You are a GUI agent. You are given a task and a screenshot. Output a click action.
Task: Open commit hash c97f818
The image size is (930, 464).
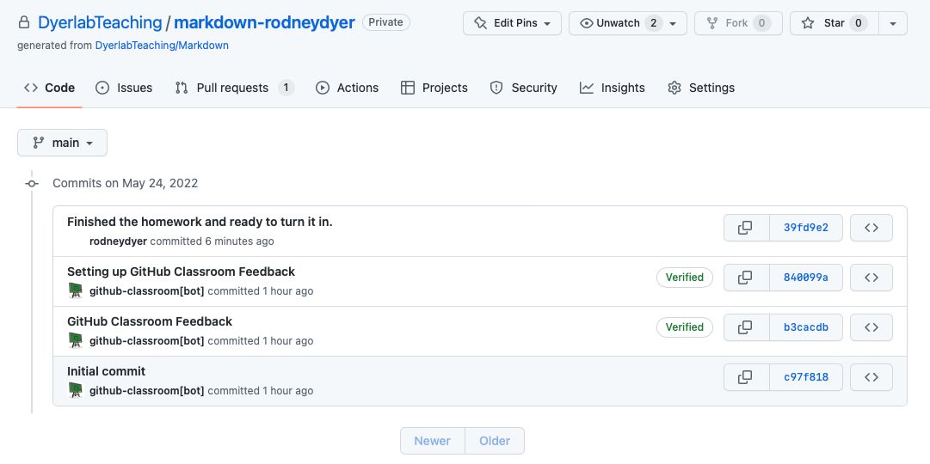coord(806,377)
